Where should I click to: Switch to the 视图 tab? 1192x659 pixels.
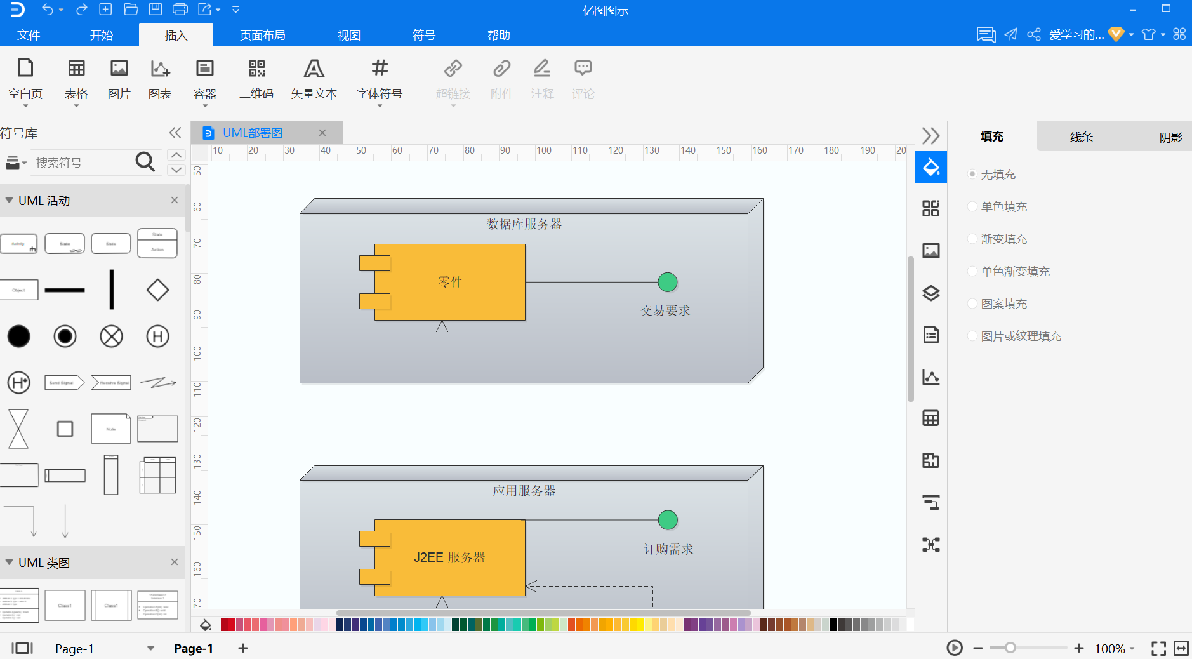click(x=349, y=35)
